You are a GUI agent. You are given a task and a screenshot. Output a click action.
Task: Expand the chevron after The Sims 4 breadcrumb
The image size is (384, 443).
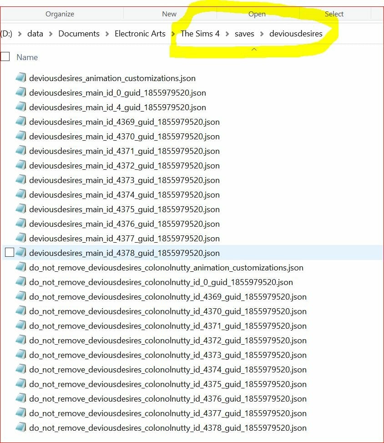[x=227, y=34]
